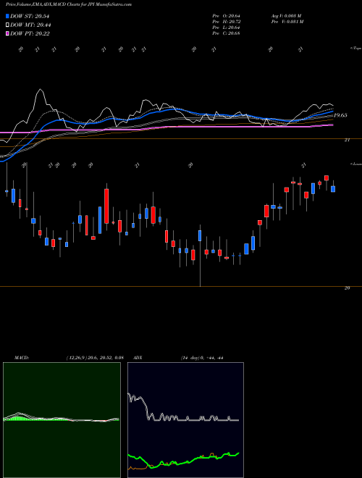This screenshot has width=362, height=478.
Task: Click the last blue candlestick on the right
Action: pos(333,189)
